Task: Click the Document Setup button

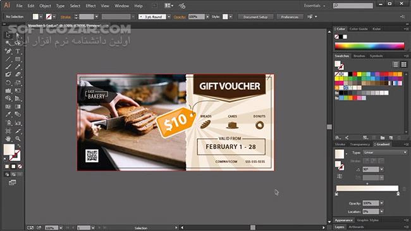Action: coord(255,17)
